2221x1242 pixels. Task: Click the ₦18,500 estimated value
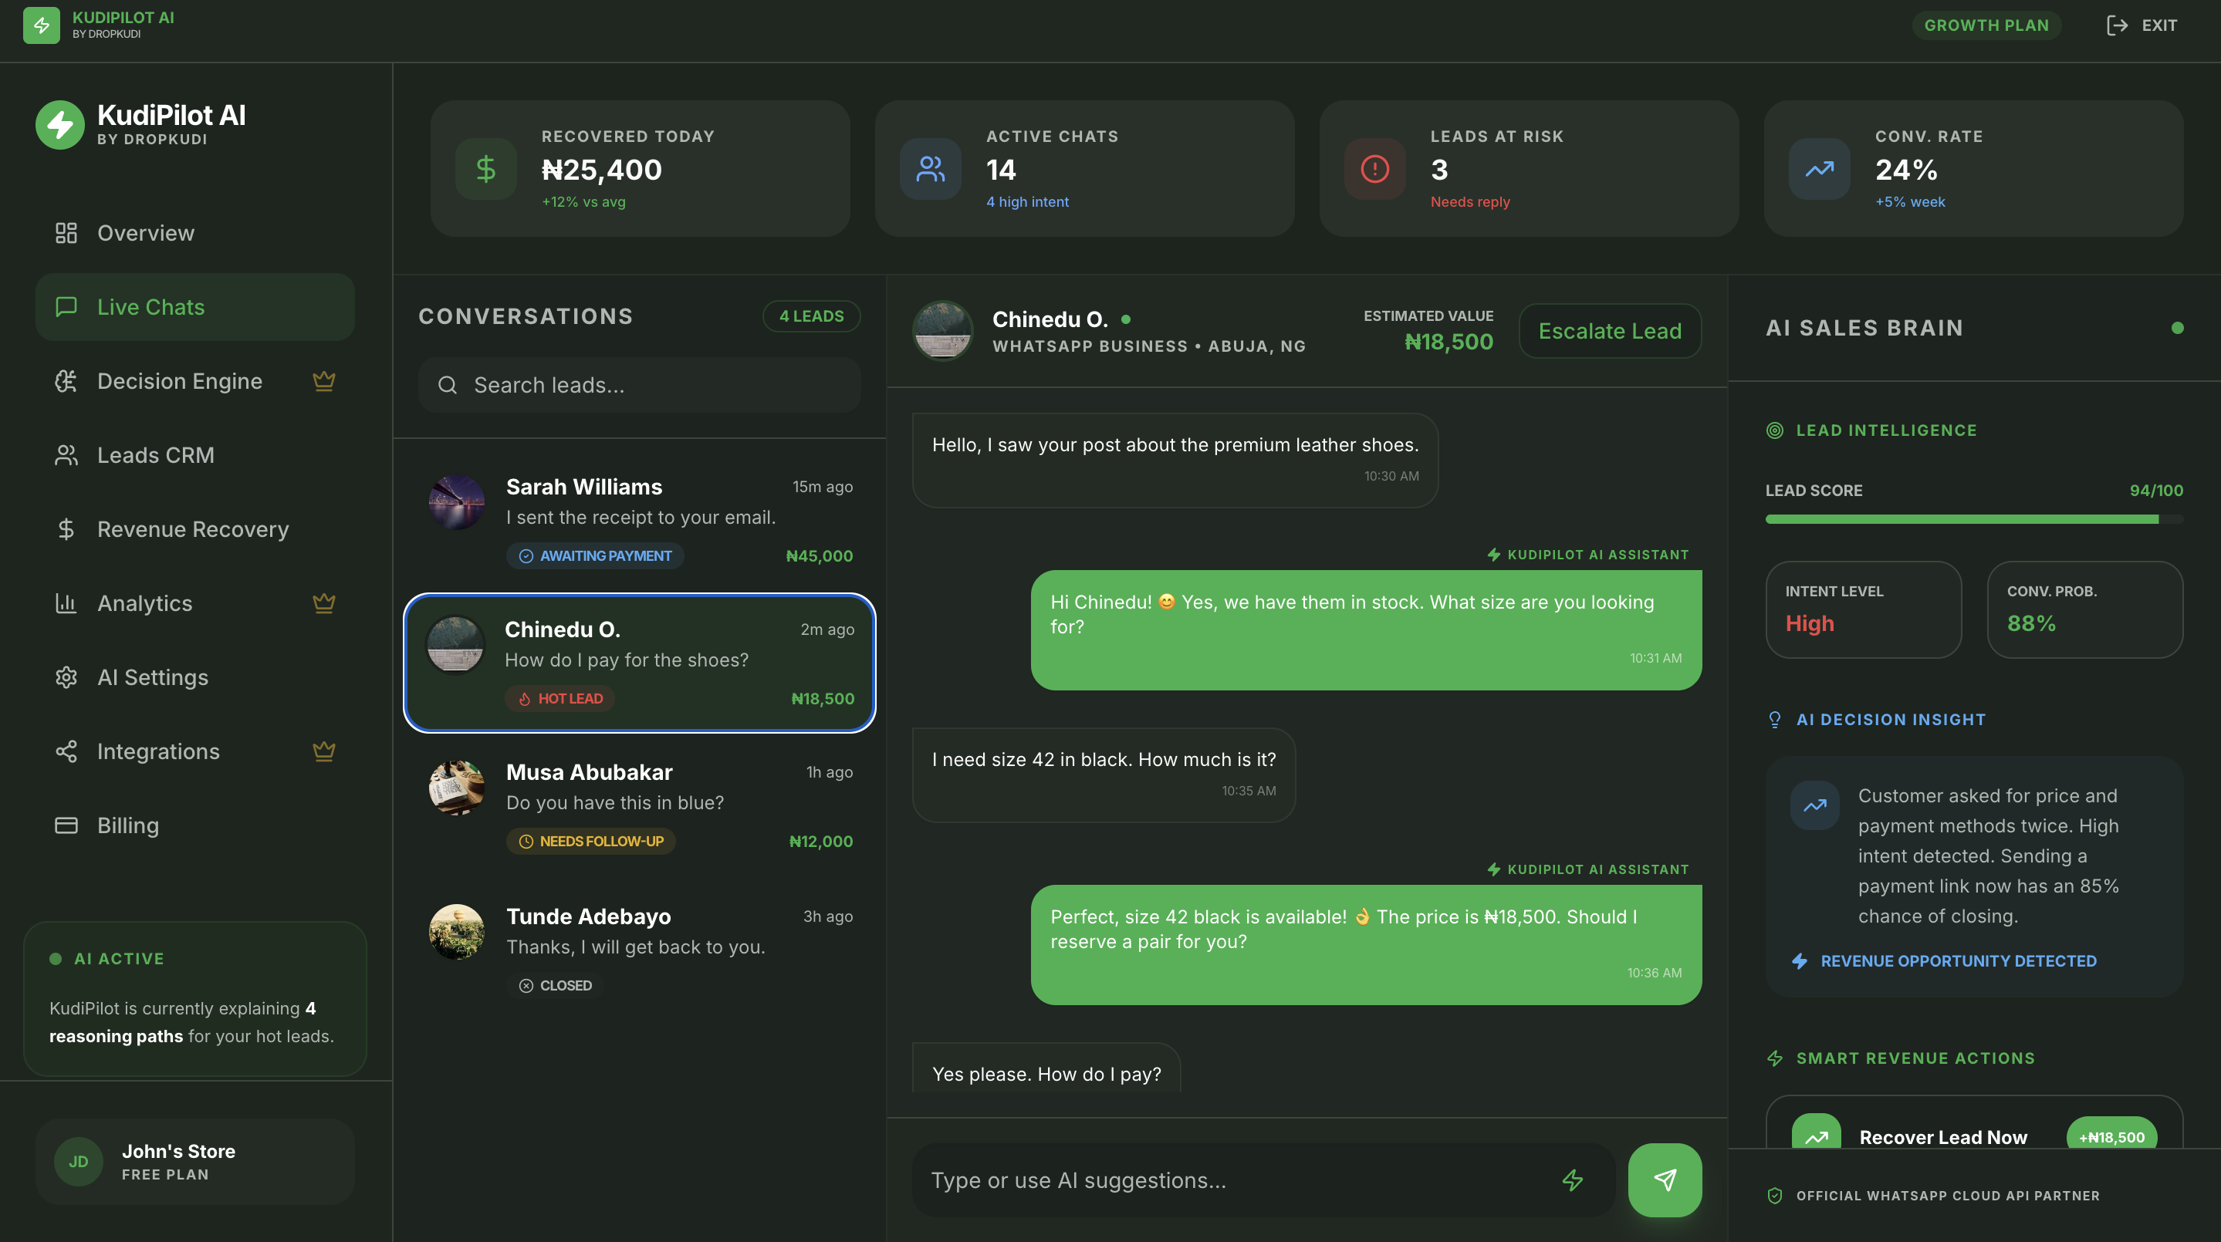pyautogui.click(x=1449, y=343)
